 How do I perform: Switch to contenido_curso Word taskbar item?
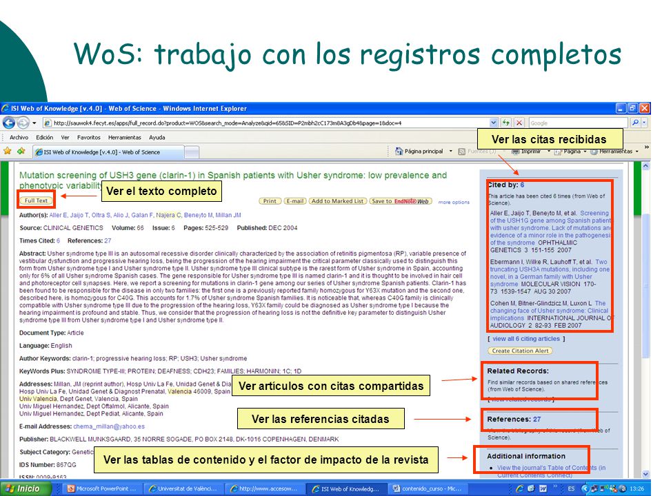[x=426, y=489]
